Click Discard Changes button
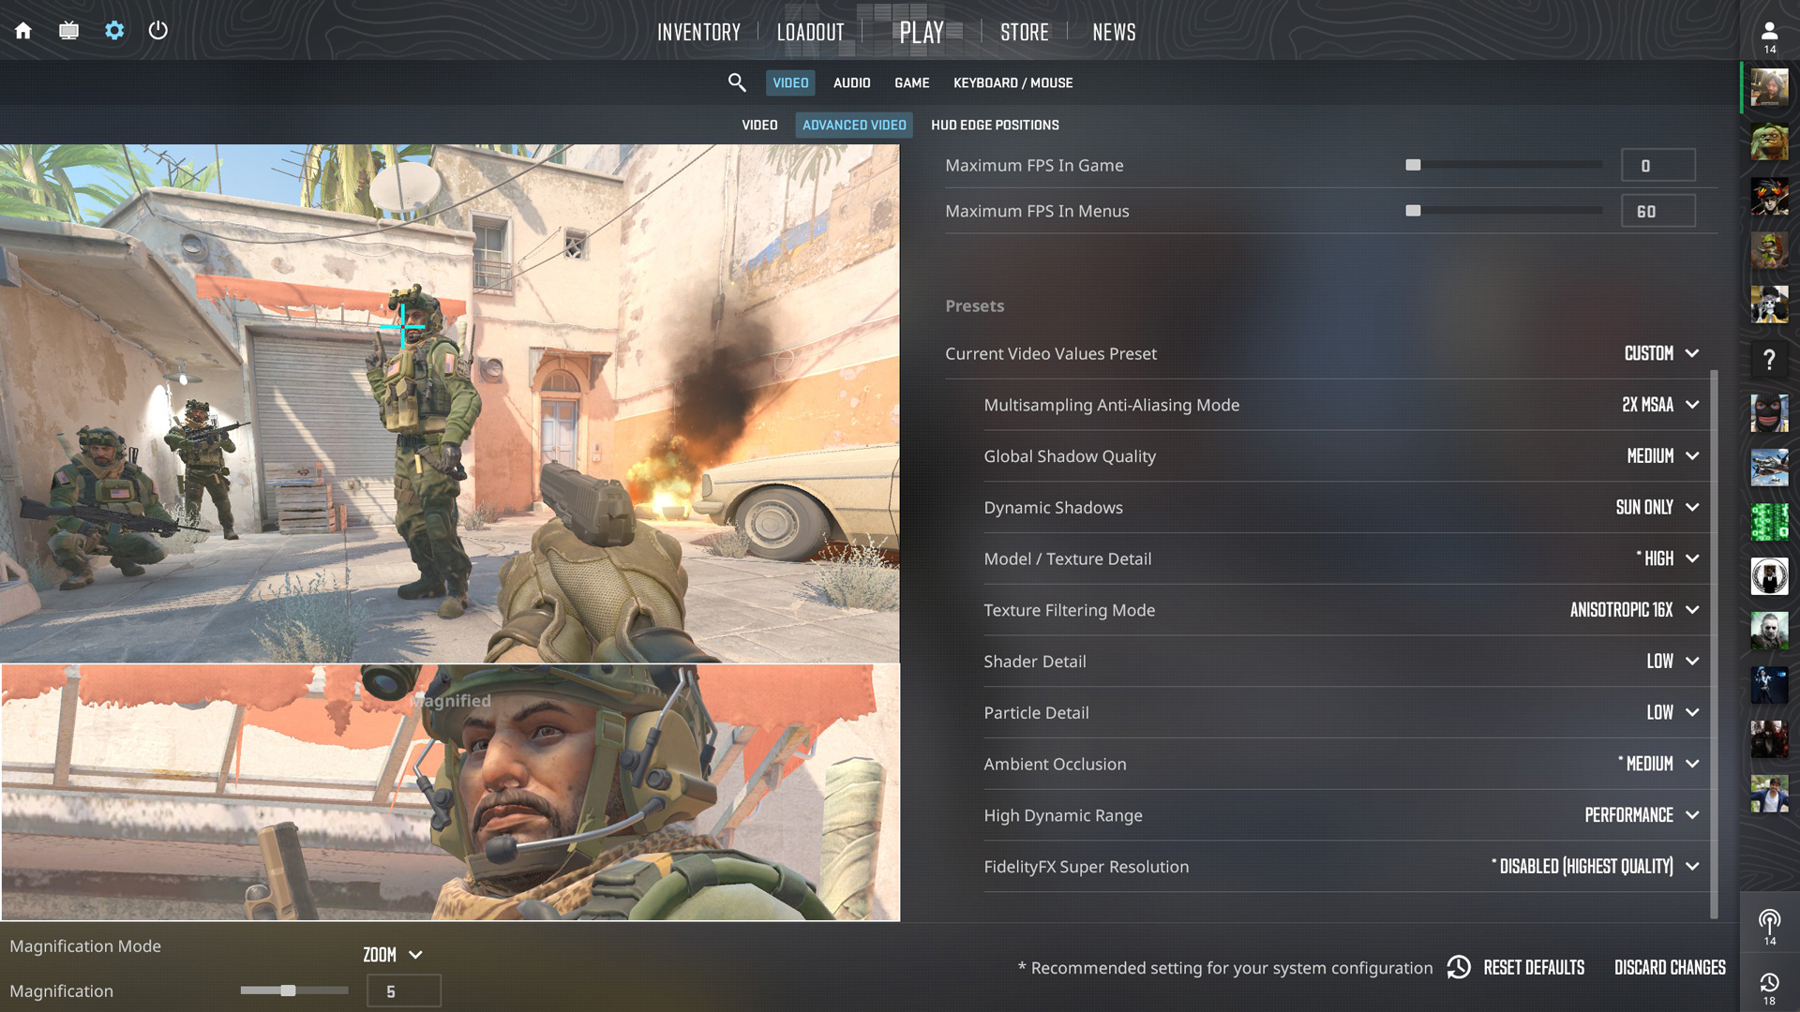 (1670, 967)
